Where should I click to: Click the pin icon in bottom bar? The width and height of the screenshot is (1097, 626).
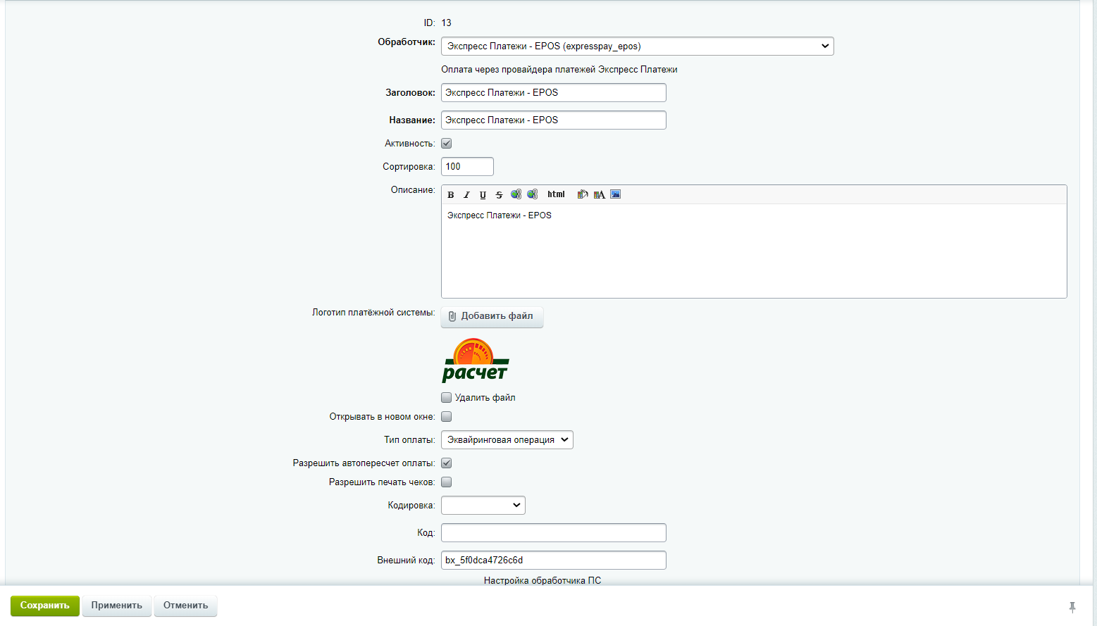pos(1072,606)
